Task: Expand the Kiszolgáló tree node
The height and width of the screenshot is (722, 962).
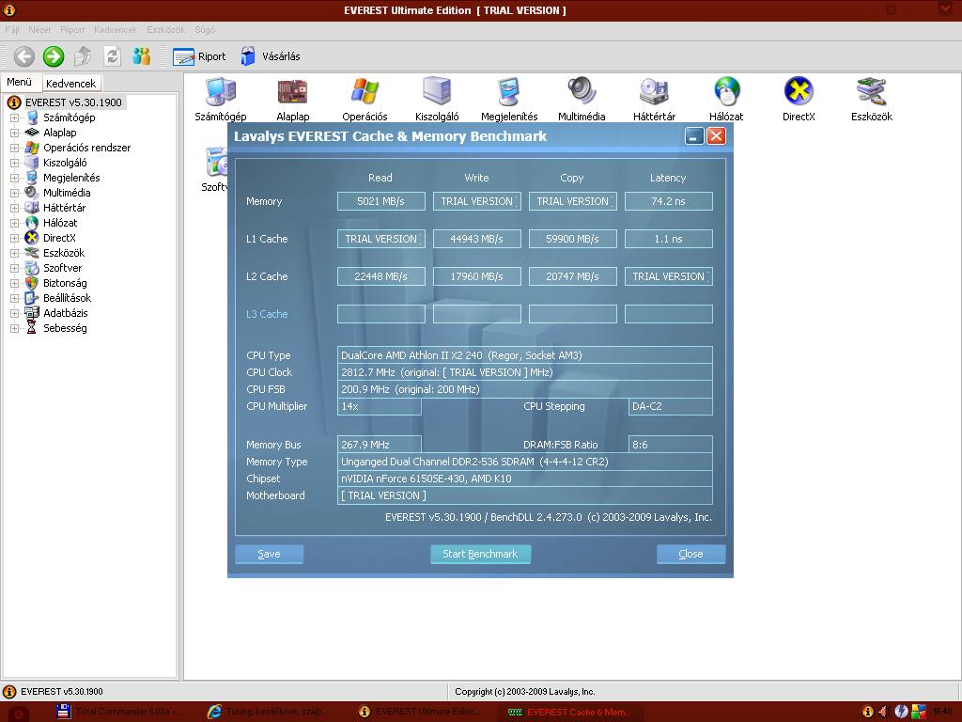Action: 14,163
